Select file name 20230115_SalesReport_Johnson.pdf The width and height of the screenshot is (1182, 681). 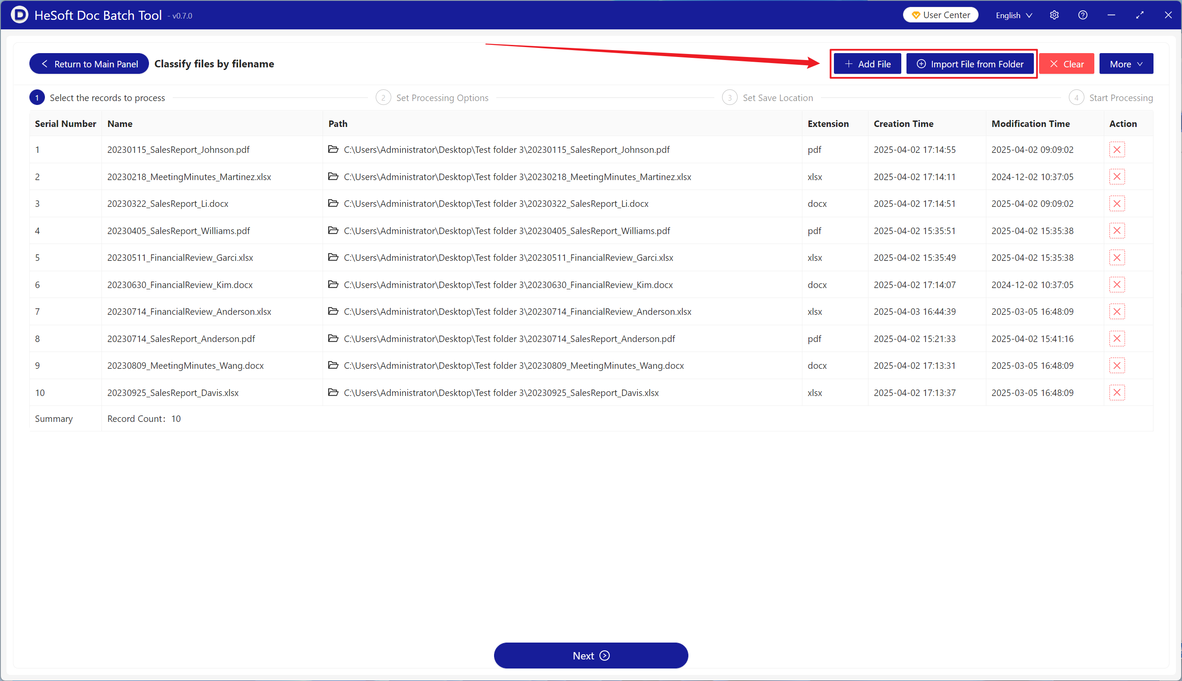click(x=178, y=150)
